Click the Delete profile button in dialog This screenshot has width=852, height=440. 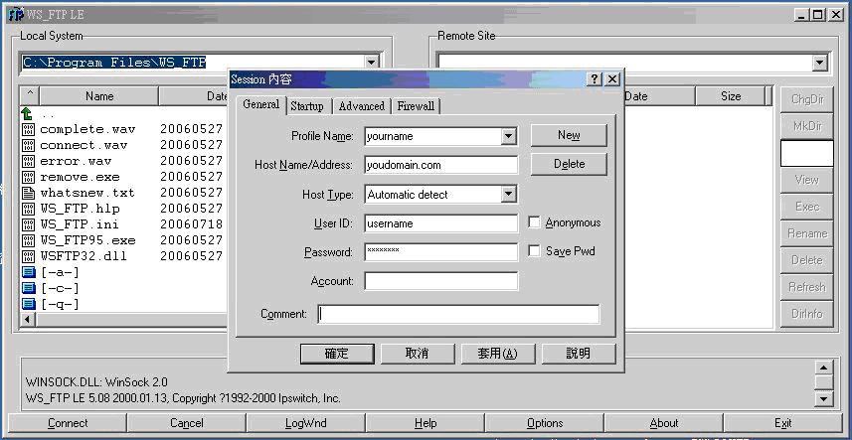[x=569, y=164]
